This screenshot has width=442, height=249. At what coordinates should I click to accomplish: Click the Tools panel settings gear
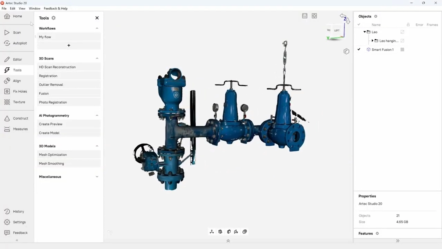click(53, 18)
